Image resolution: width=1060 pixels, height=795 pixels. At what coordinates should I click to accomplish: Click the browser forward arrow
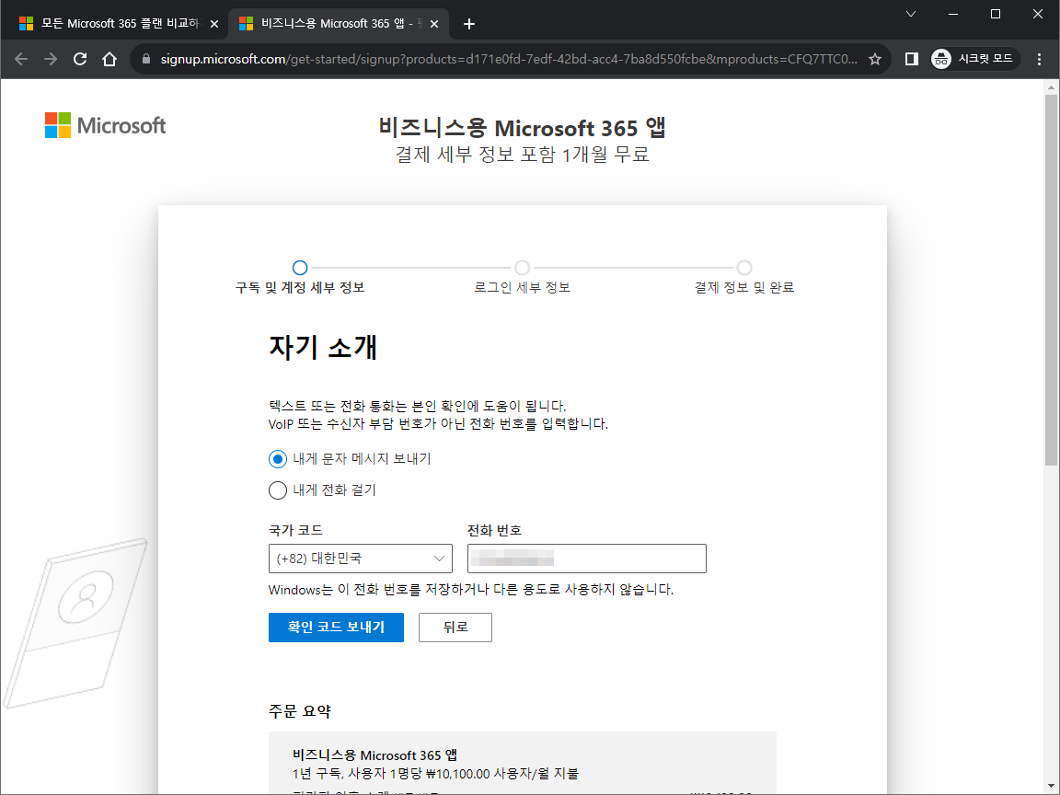51,60
